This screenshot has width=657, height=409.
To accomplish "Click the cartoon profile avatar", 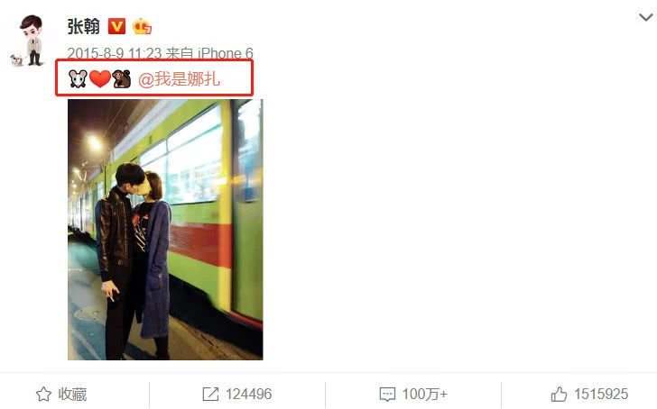I will pyautogui.click(x=28, y=41).
